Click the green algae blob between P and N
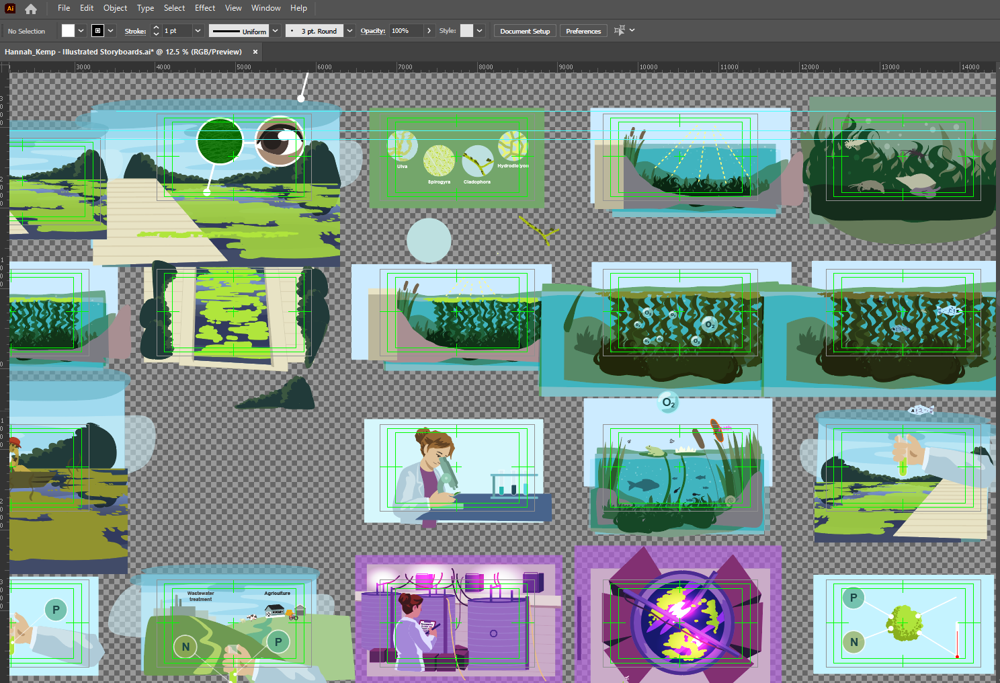1000x683 pixels. (x=904, y=622)
